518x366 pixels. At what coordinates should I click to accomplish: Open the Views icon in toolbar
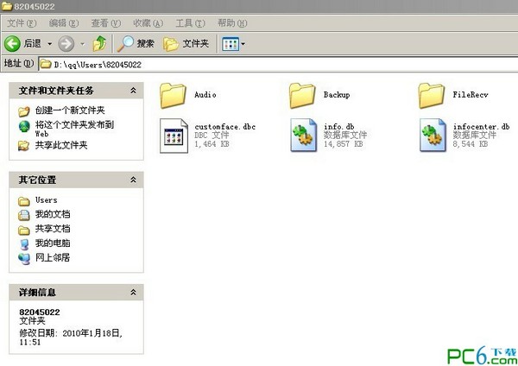231,44
